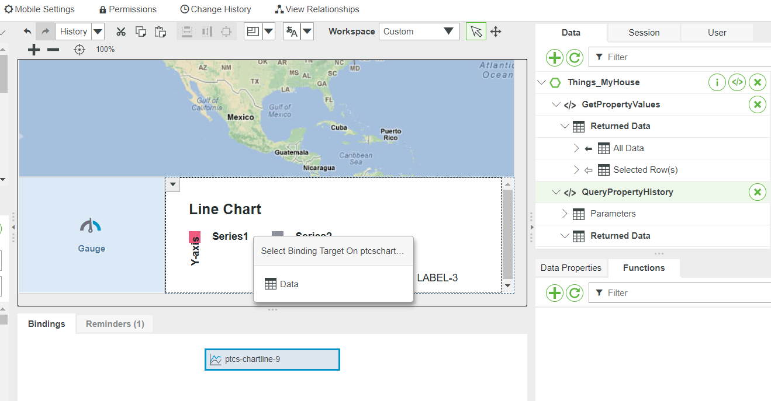771x401 pixels.
Task: Toggle the move tool beside the pointer
Action: [x=496, y=31]
